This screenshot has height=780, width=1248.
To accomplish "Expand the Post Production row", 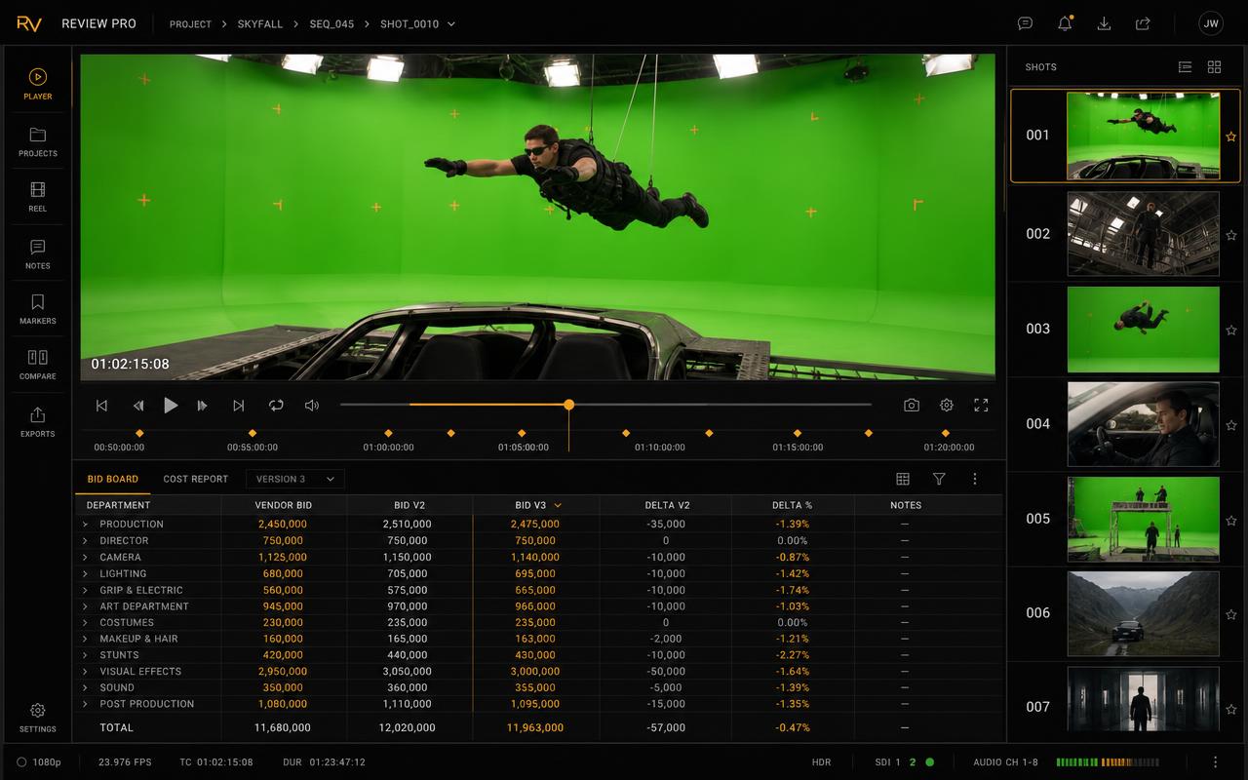I will [x=85, y=704].
